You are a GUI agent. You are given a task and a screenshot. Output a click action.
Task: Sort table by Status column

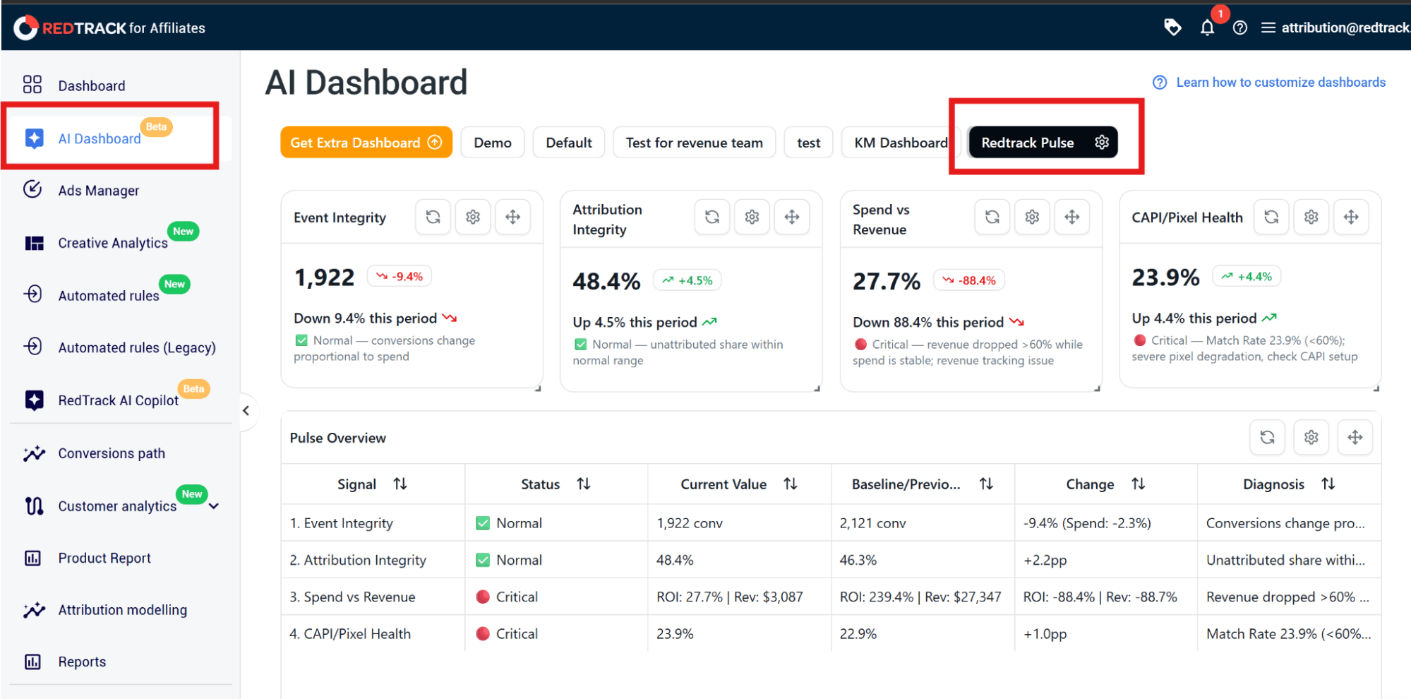(x=583, y=484)
